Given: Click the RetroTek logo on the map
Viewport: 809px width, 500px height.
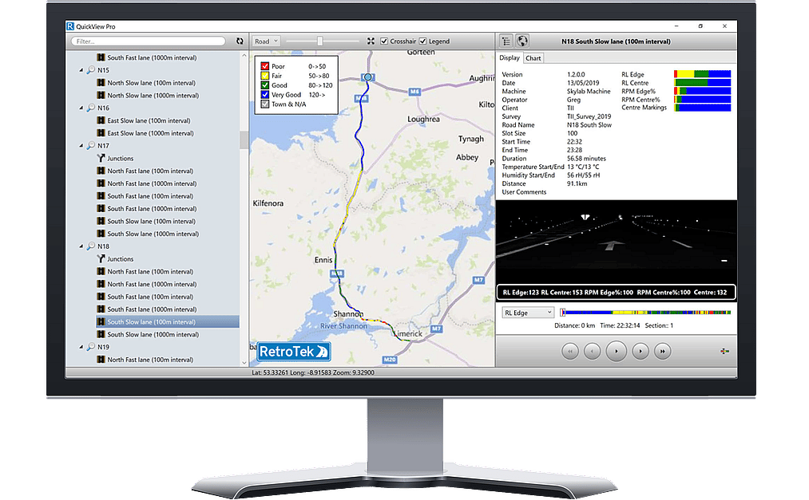Looking at the screenshot, I should 294,351.
